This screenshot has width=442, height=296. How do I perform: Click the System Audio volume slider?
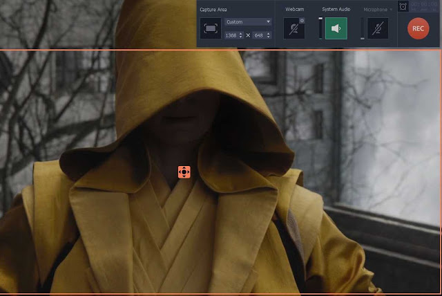coord(320,28)
